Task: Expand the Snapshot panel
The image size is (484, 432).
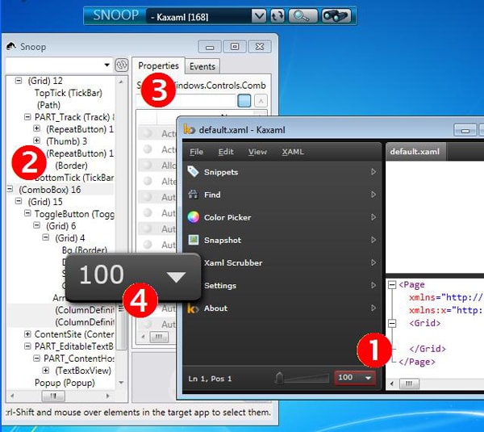Action: click(x=373, y=240)
